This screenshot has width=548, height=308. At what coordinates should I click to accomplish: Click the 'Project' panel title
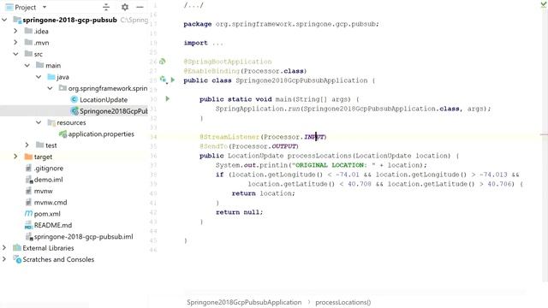(25, 7)
